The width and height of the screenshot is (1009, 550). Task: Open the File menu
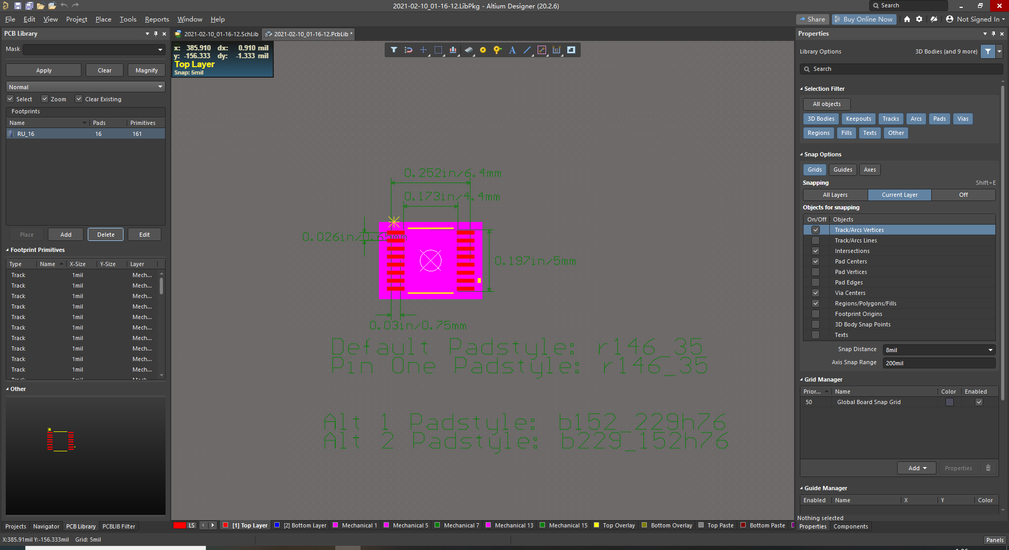[x=10, y=19]
